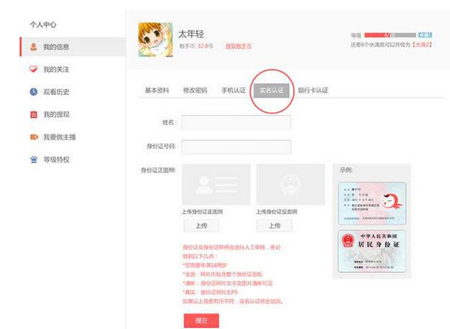450x329 pixels.
Task: Click the 上传身份证反面照 caption
Action: 277,211
